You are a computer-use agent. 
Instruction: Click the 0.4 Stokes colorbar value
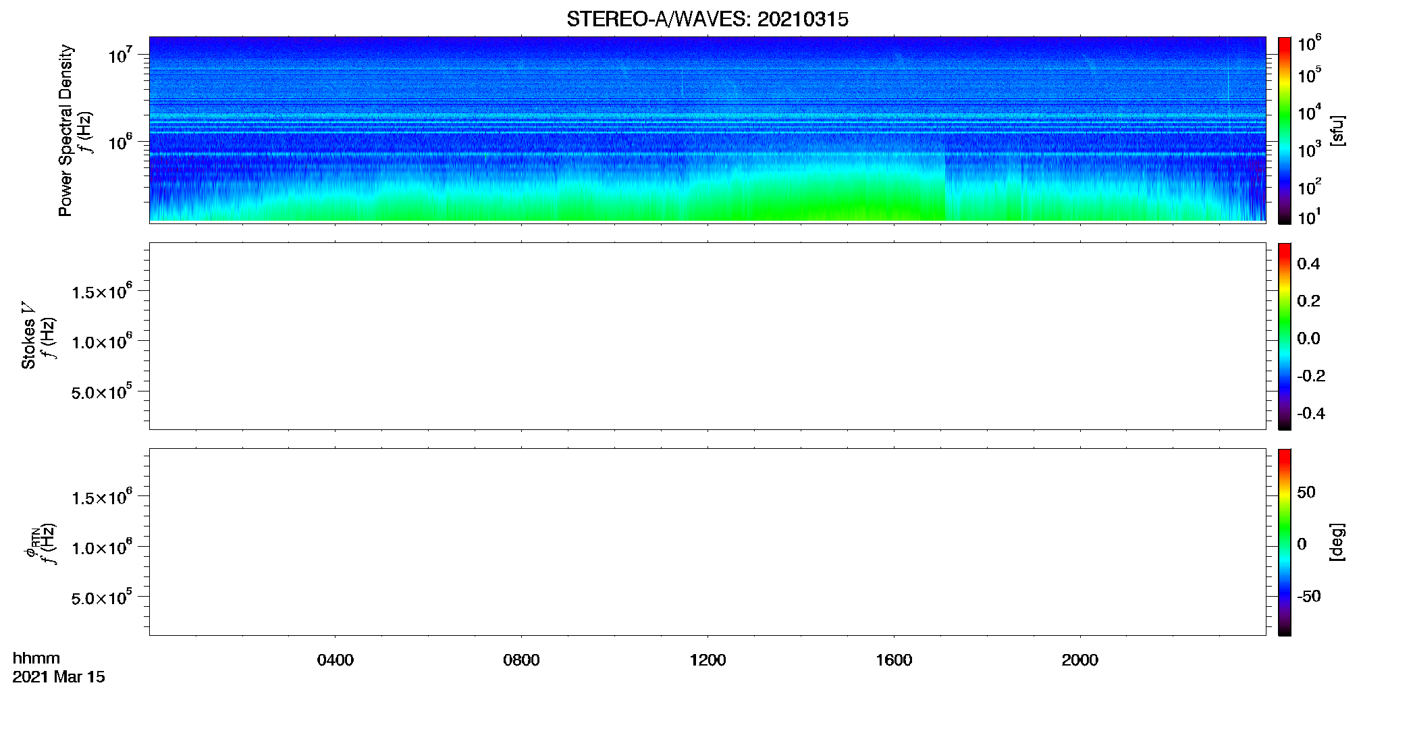pos(1308,264)
